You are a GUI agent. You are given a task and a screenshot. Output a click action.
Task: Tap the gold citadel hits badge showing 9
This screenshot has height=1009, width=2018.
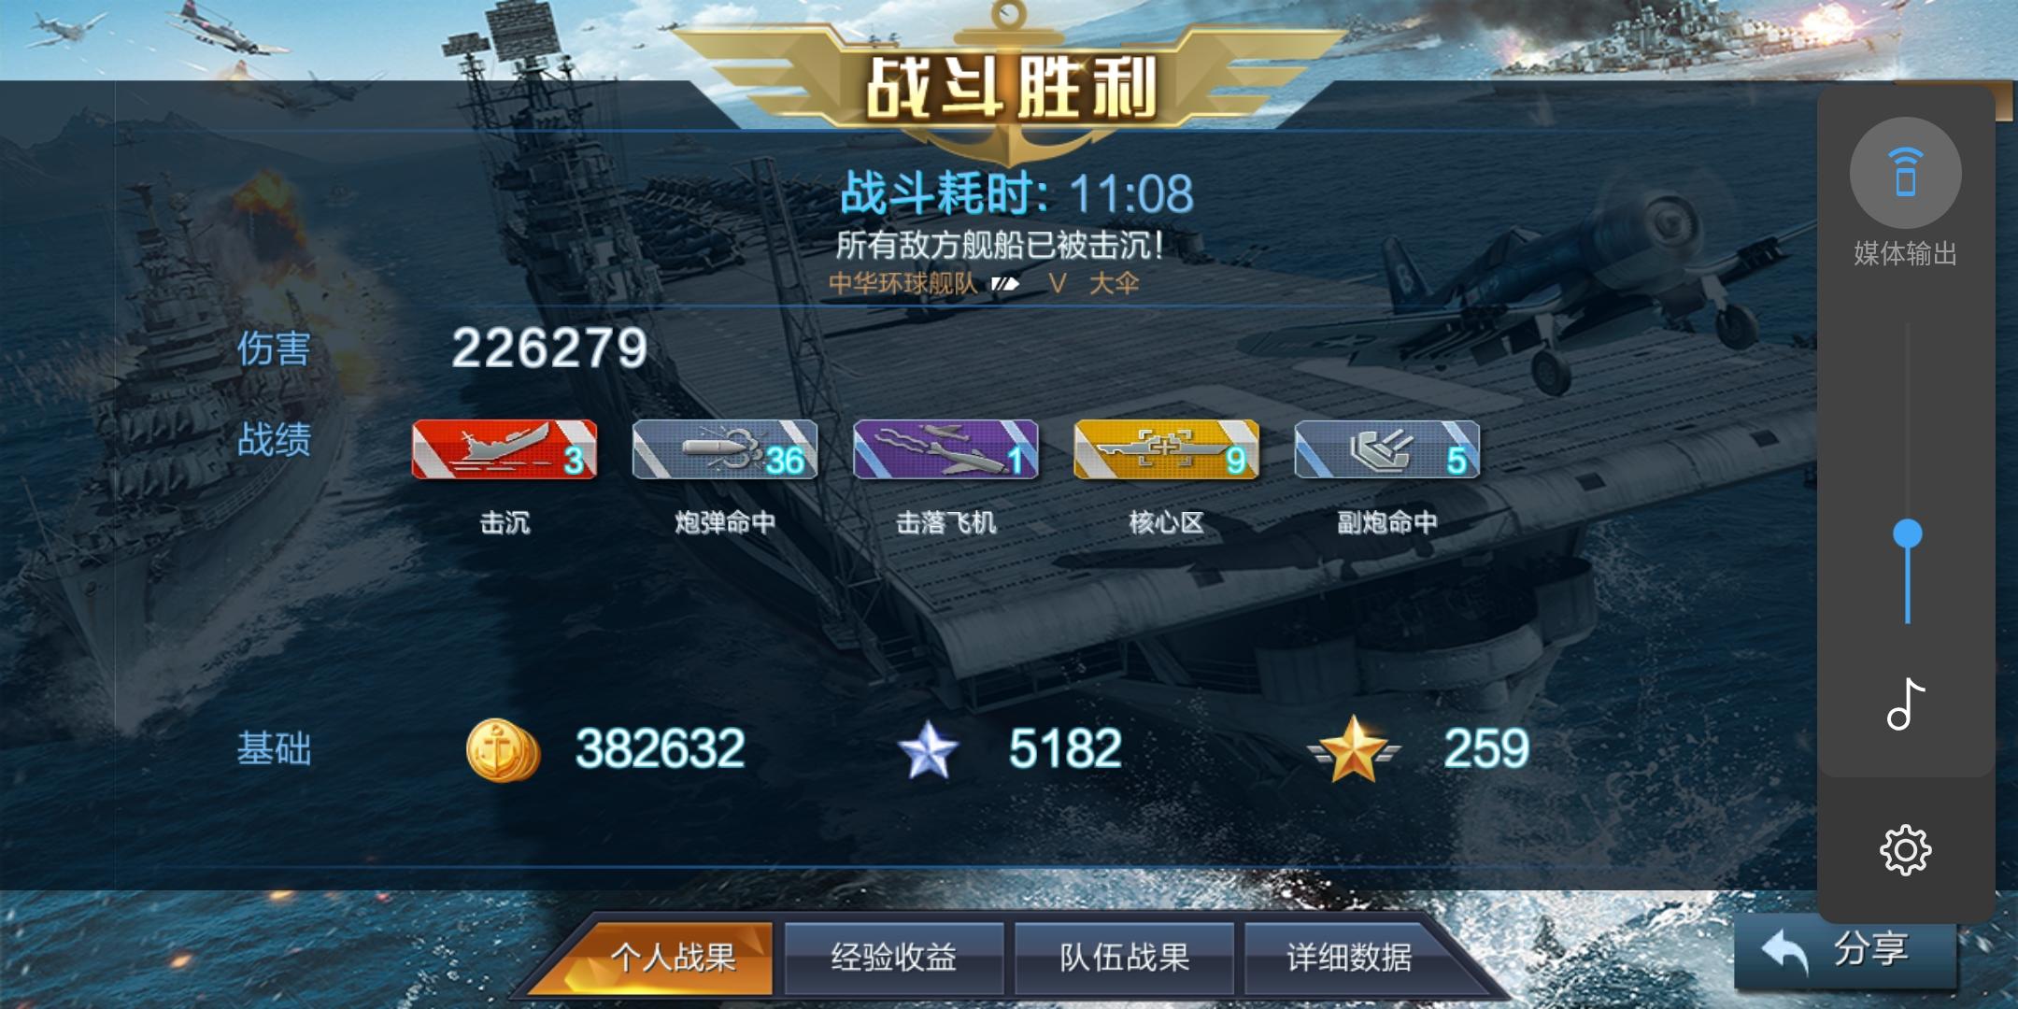pyautogui.click(x=1166, y=449)
